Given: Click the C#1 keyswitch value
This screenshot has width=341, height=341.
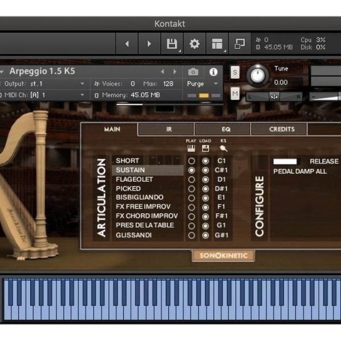Looking at the screenshot, I should (x=222, y=170).
